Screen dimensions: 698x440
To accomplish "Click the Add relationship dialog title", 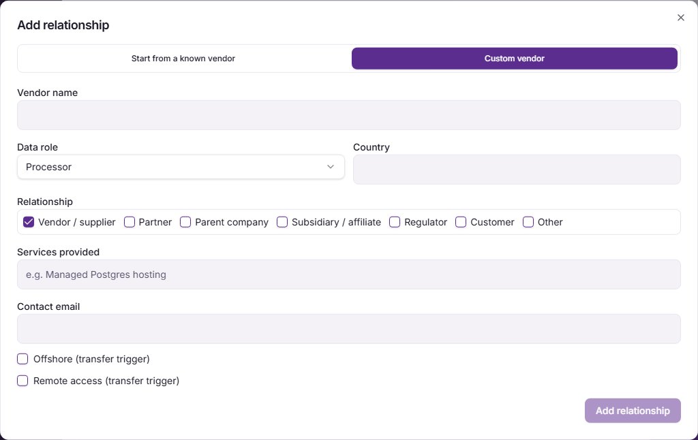I will pyautogui.click(x=63, y=25).
